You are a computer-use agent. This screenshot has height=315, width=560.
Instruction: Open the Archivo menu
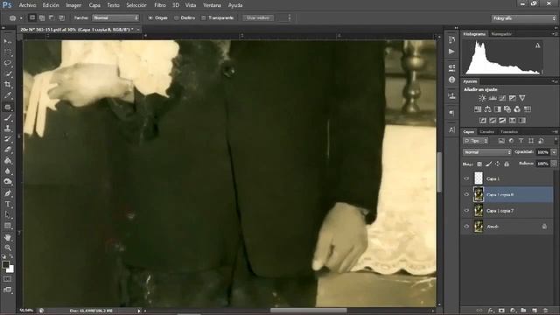(27, 5)
